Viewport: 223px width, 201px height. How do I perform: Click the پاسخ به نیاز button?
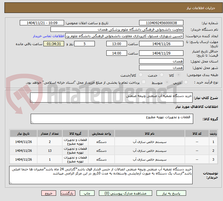pos(171,193)
